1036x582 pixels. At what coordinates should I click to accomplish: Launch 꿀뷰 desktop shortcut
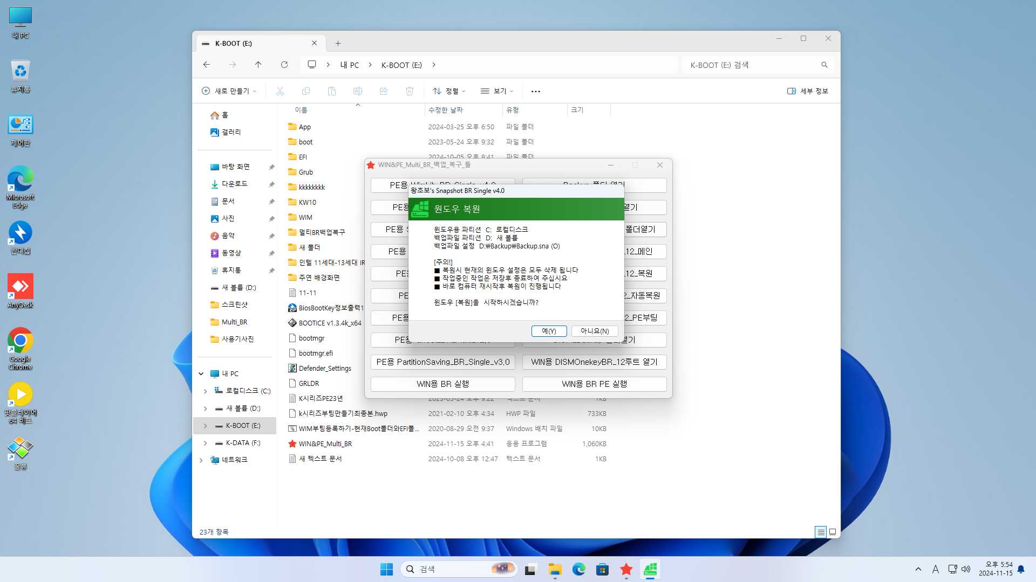[x=21, y=453]
